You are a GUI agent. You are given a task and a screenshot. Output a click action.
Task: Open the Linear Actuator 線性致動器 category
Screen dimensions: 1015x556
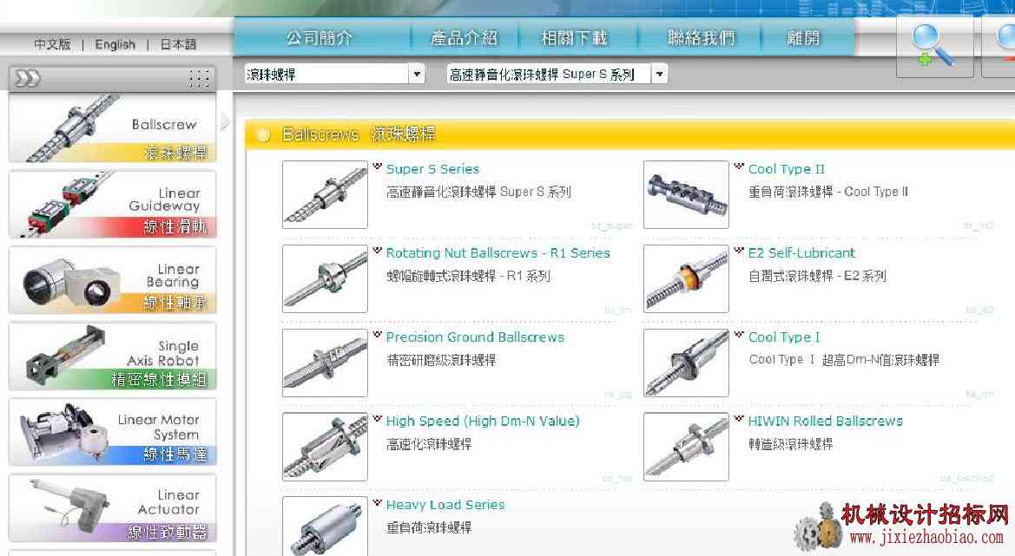113,508
